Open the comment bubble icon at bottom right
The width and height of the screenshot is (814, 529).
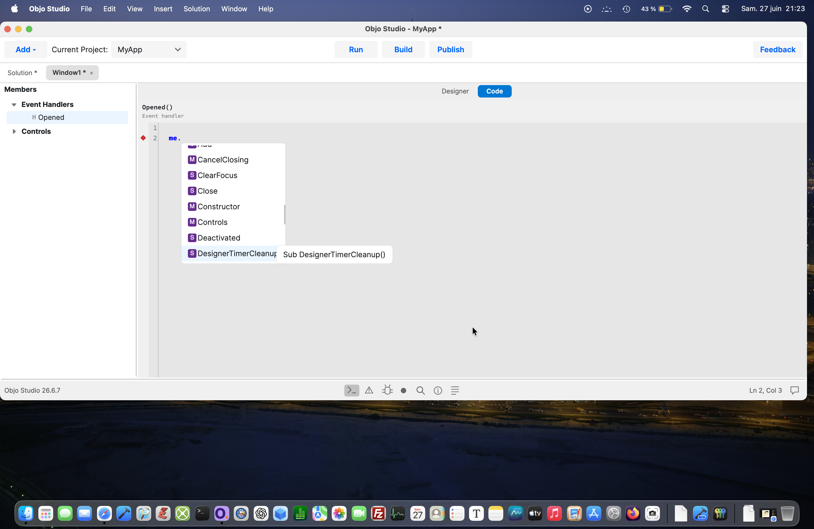click(795, 390)
